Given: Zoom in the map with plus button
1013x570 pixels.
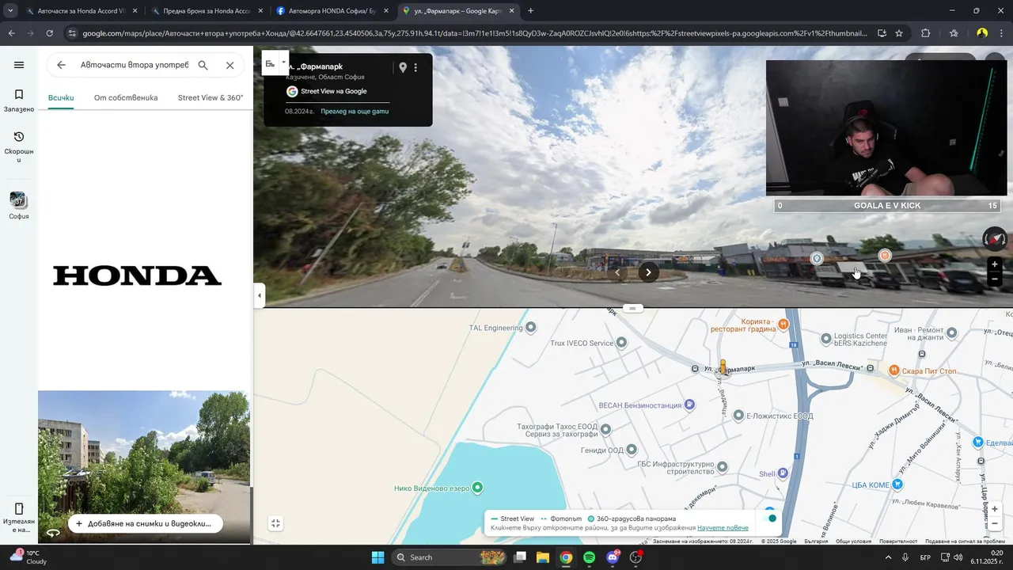Looking at the screenshot, I should tap(995, 509).
